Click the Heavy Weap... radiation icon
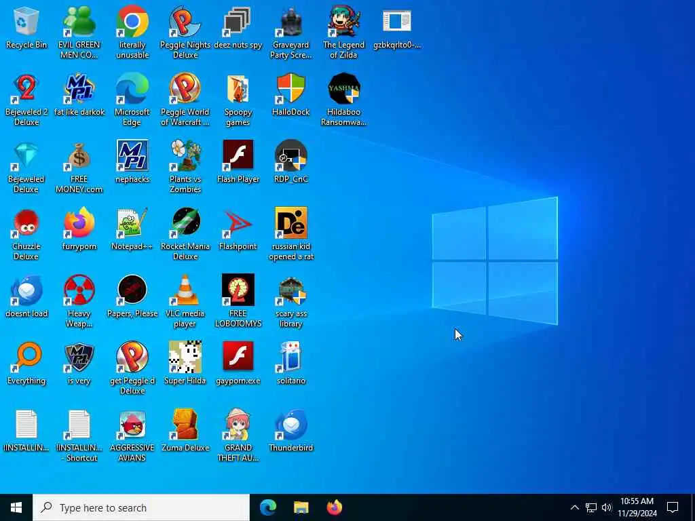695x521 pixels. point(79,290)
